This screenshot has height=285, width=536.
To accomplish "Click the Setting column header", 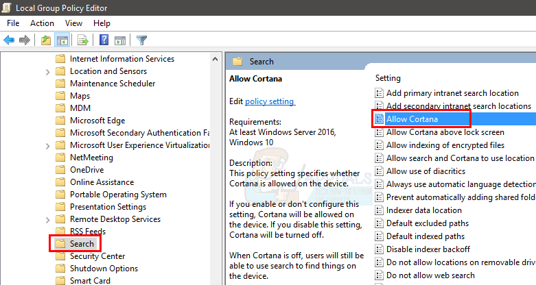I will pyautogui.click(x=388, y=78).
